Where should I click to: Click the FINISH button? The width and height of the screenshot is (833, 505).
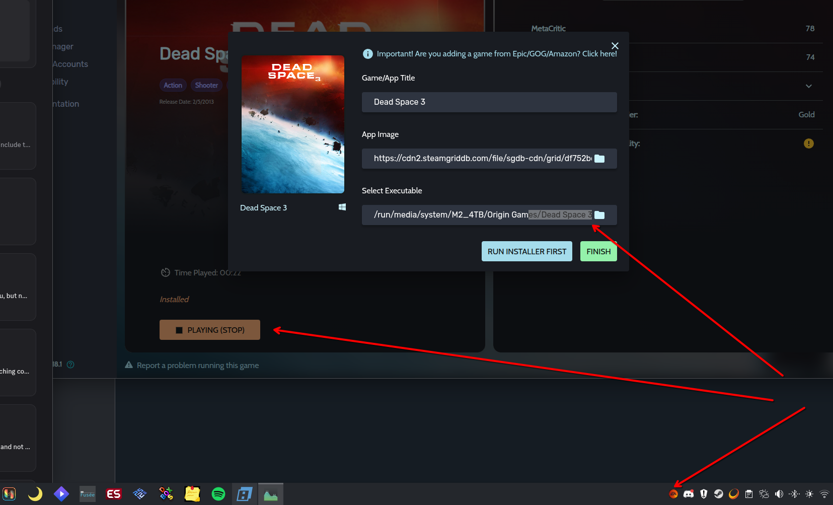pos(598,251)
